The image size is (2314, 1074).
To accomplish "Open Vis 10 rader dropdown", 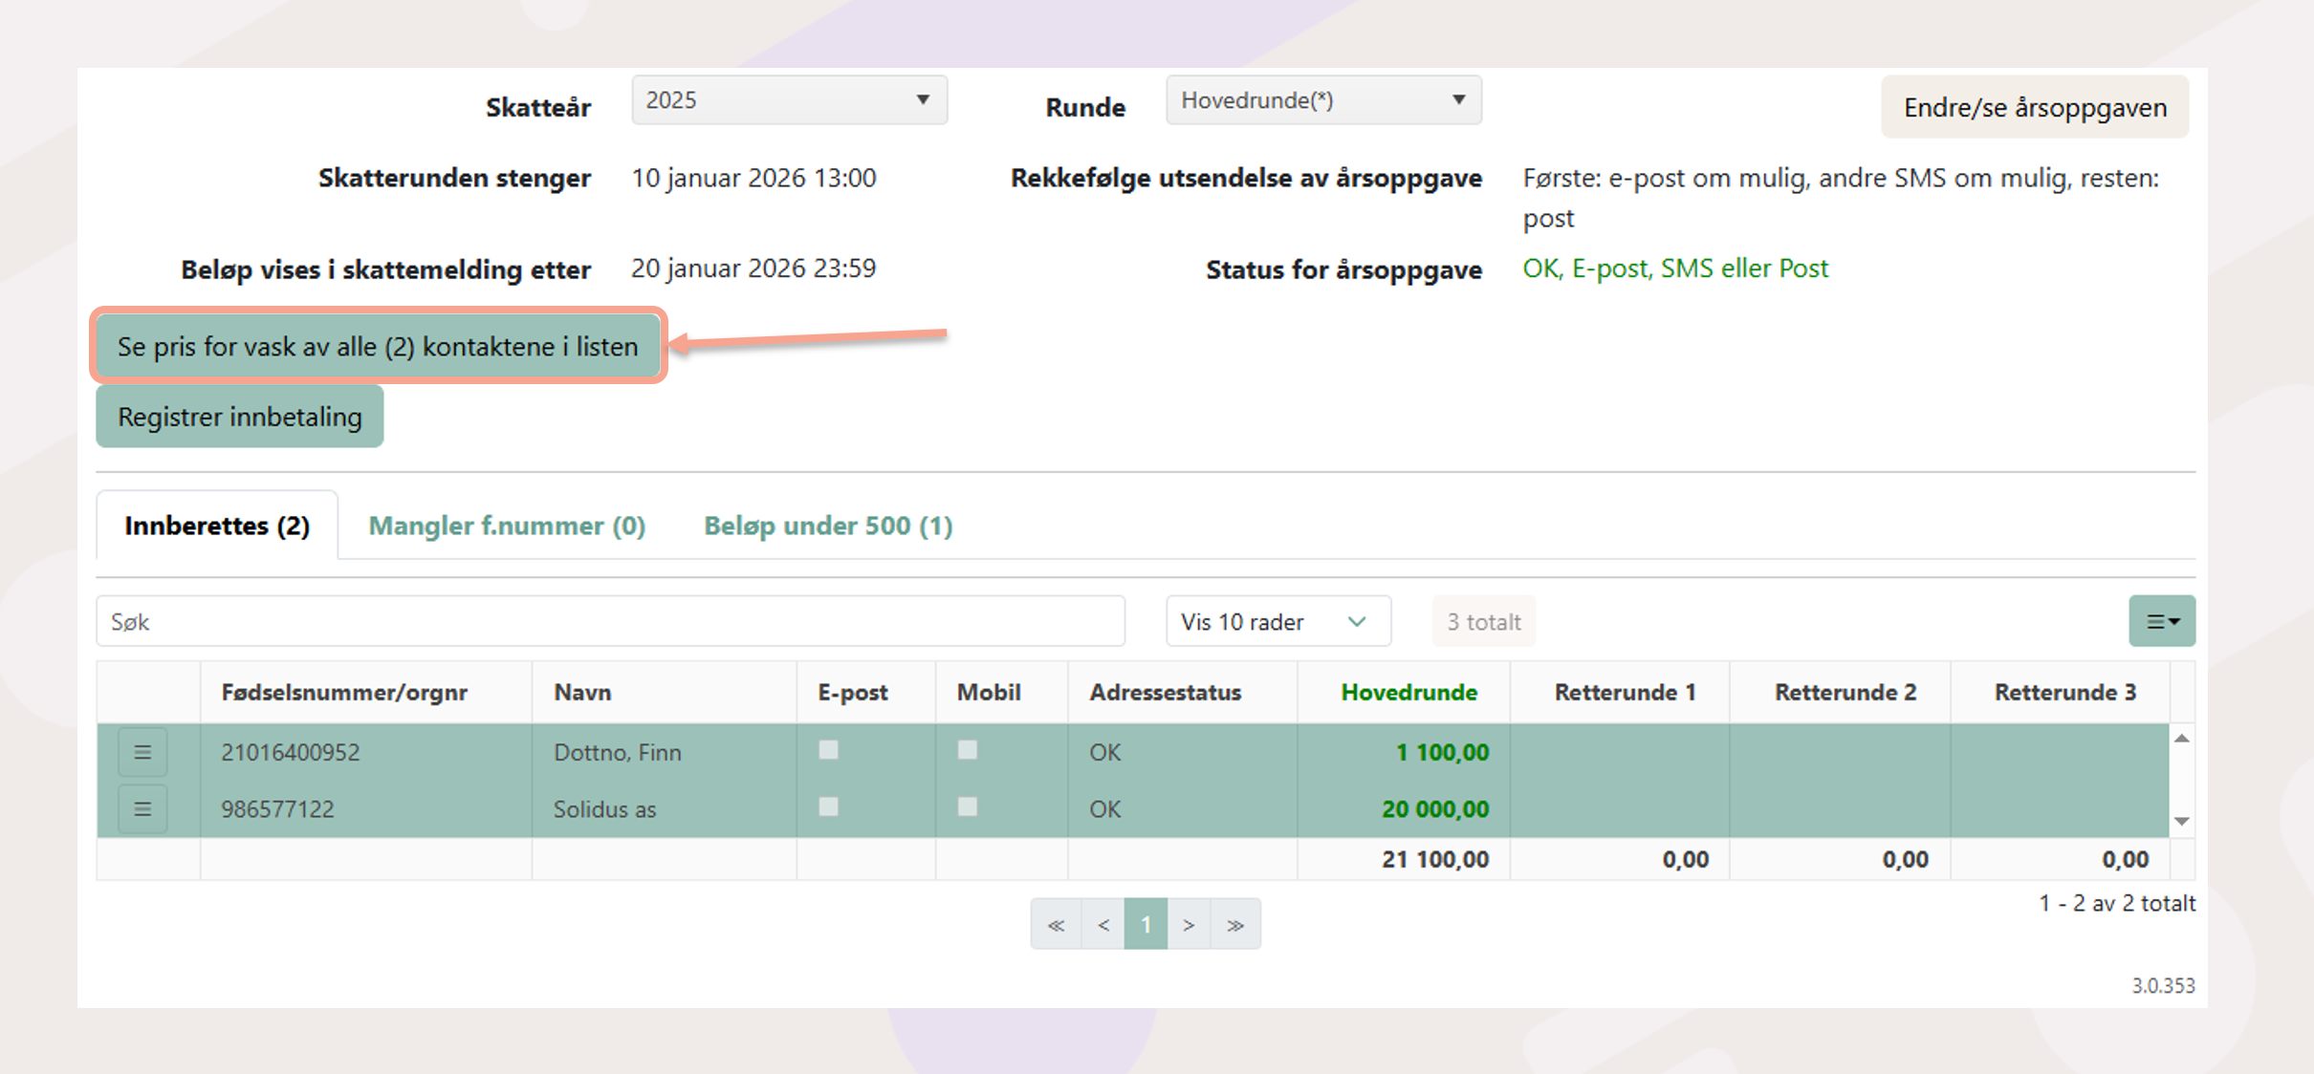I will point(1277,622).
